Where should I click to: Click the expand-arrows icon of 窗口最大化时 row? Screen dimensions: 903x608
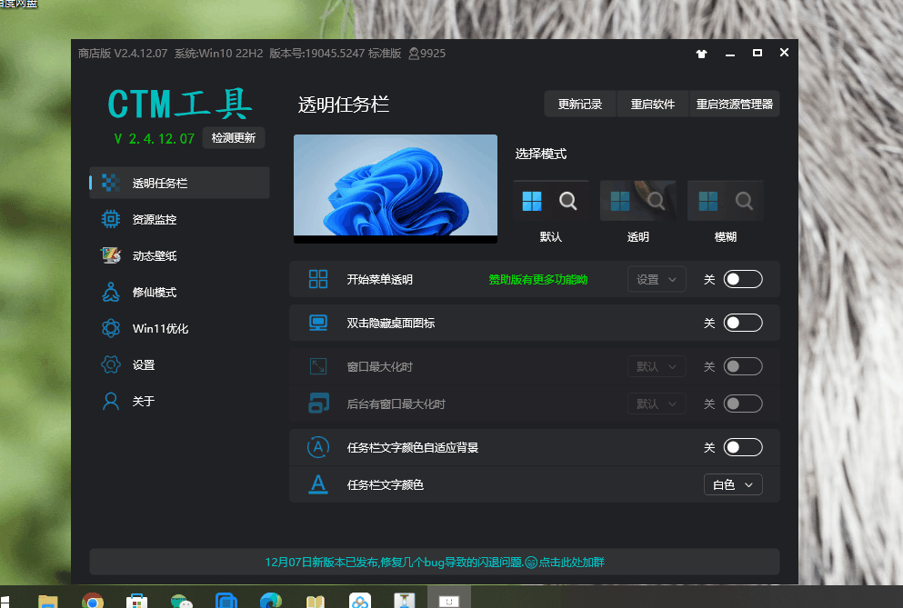coord(318,366)
